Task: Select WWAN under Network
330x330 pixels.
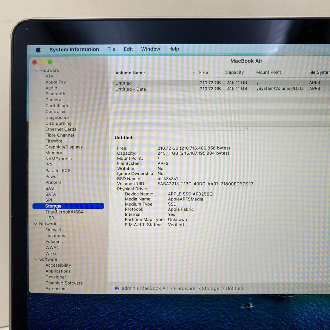Action: pos(53,248)
